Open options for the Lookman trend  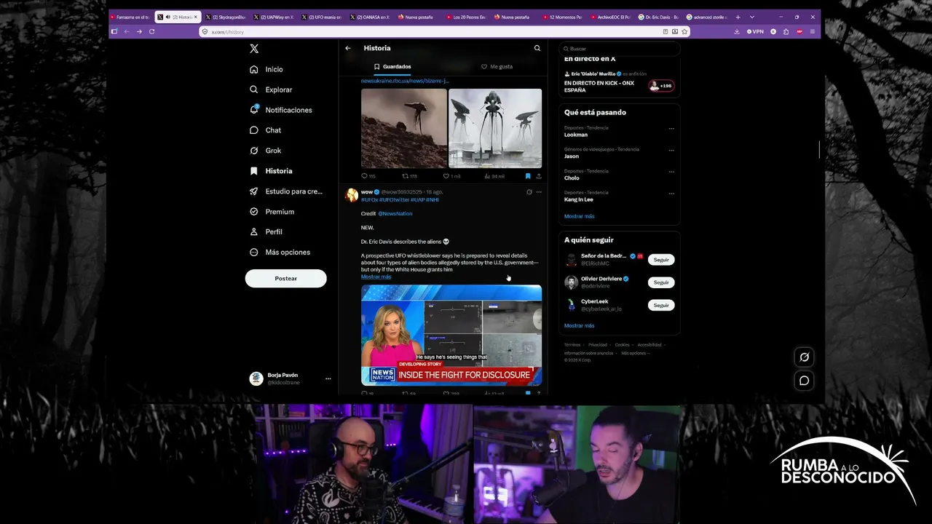pos(671,129)
